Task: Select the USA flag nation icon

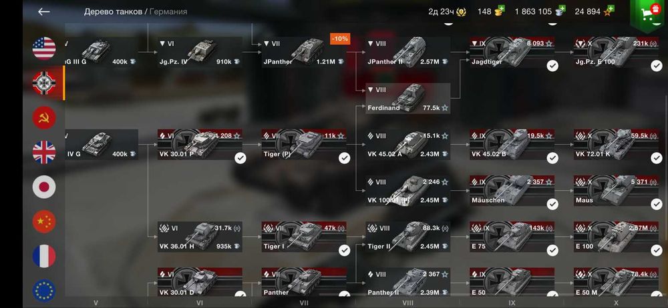Action: (x=44, y=48)
